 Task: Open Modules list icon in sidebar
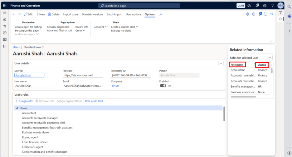[x=5, y=46]
